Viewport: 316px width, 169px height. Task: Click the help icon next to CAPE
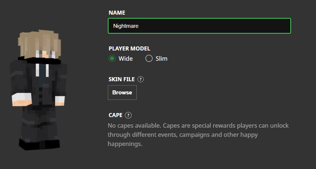pos(128,115)
